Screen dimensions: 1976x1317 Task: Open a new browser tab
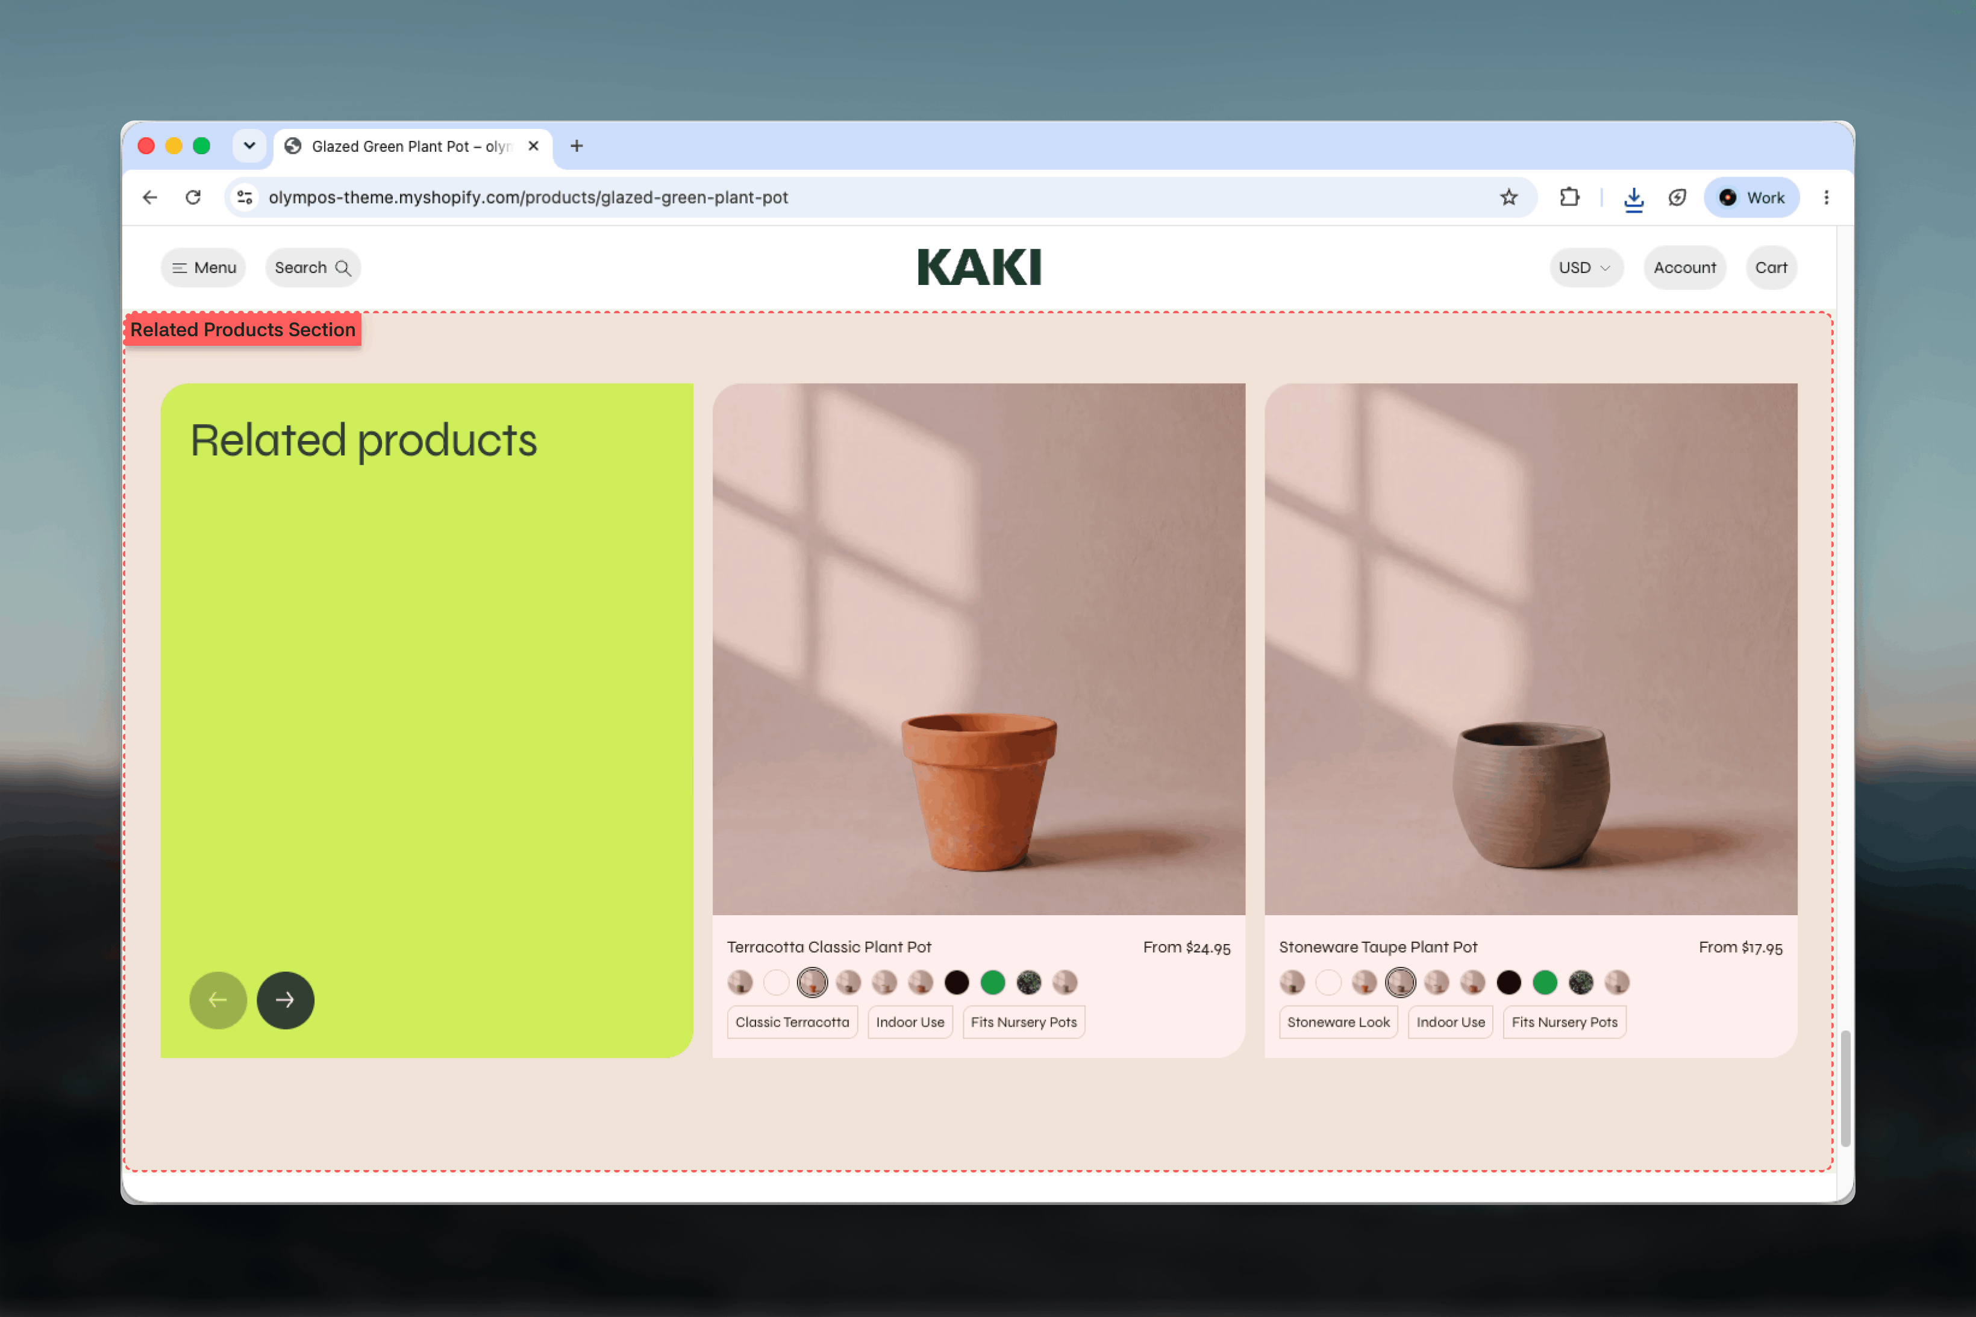[x=576, y=146]
